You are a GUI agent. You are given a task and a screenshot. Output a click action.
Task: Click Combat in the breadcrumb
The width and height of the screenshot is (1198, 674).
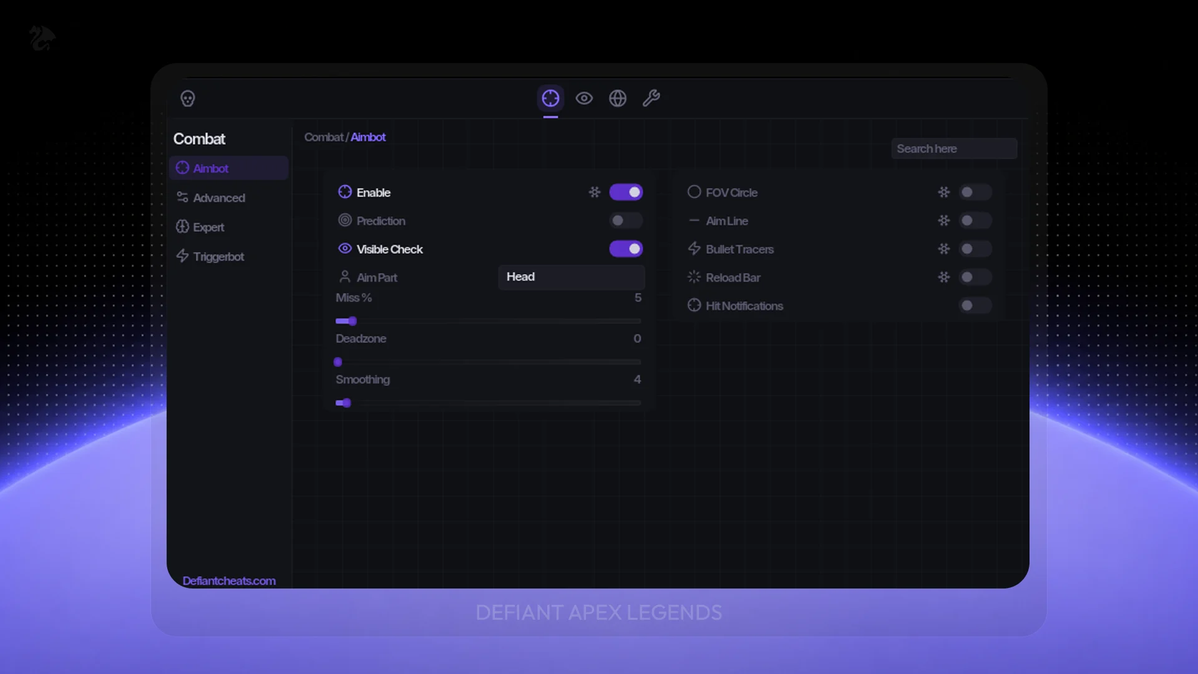coord(324,137)
